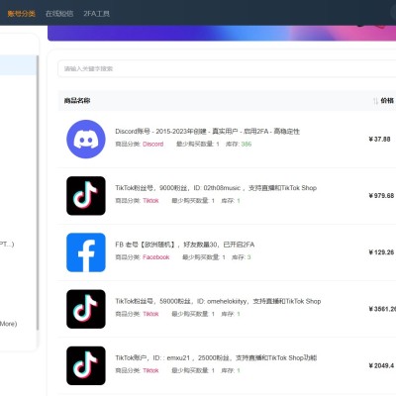Click the ¥129.26 price
This screenshot has height=396, width=396.
[x=381, y=252]
